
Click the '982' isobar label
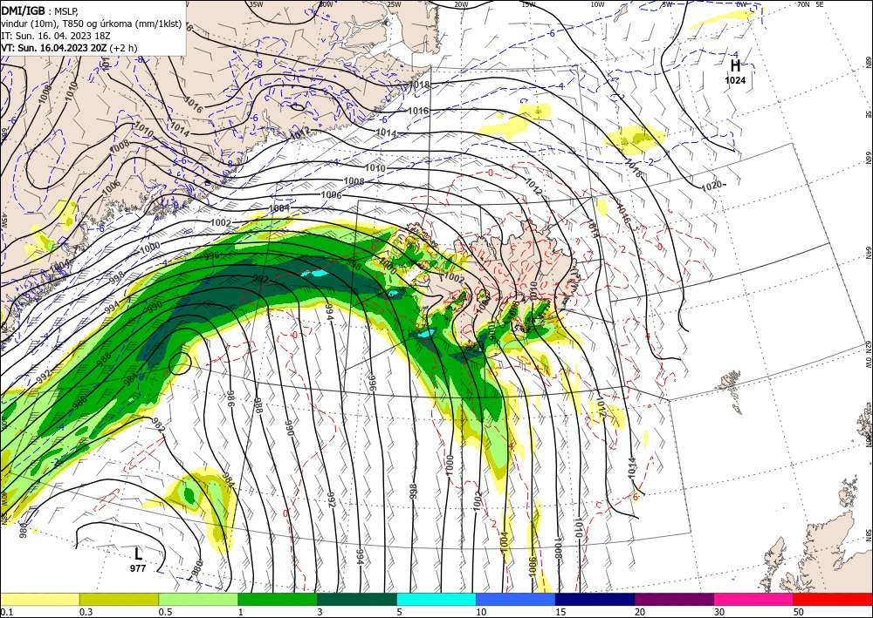pyautogui.click(x=158, y=425)
